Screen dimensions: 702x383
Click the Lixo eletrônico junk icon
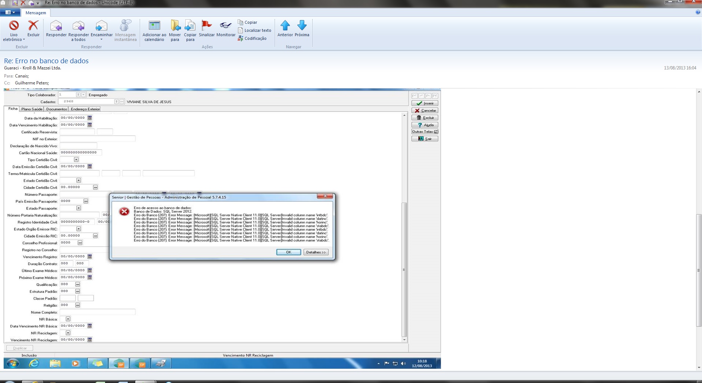14,26
